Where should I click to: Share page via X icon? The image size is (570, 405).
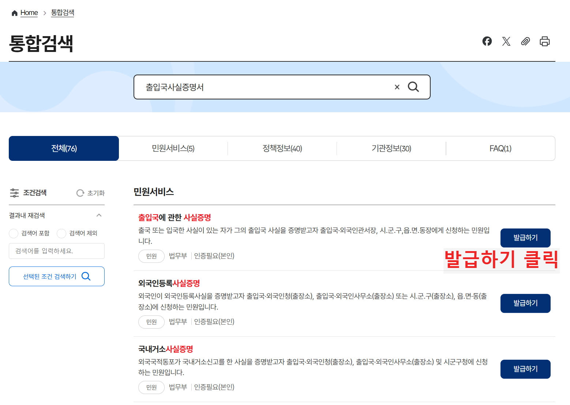pos(506,41)
